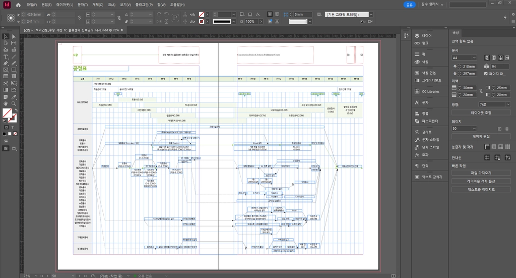The height and width of the screenshot is (278, 516).
Task: Select the Pen tool
Action: pyautogui.click(x=6, y=63)
